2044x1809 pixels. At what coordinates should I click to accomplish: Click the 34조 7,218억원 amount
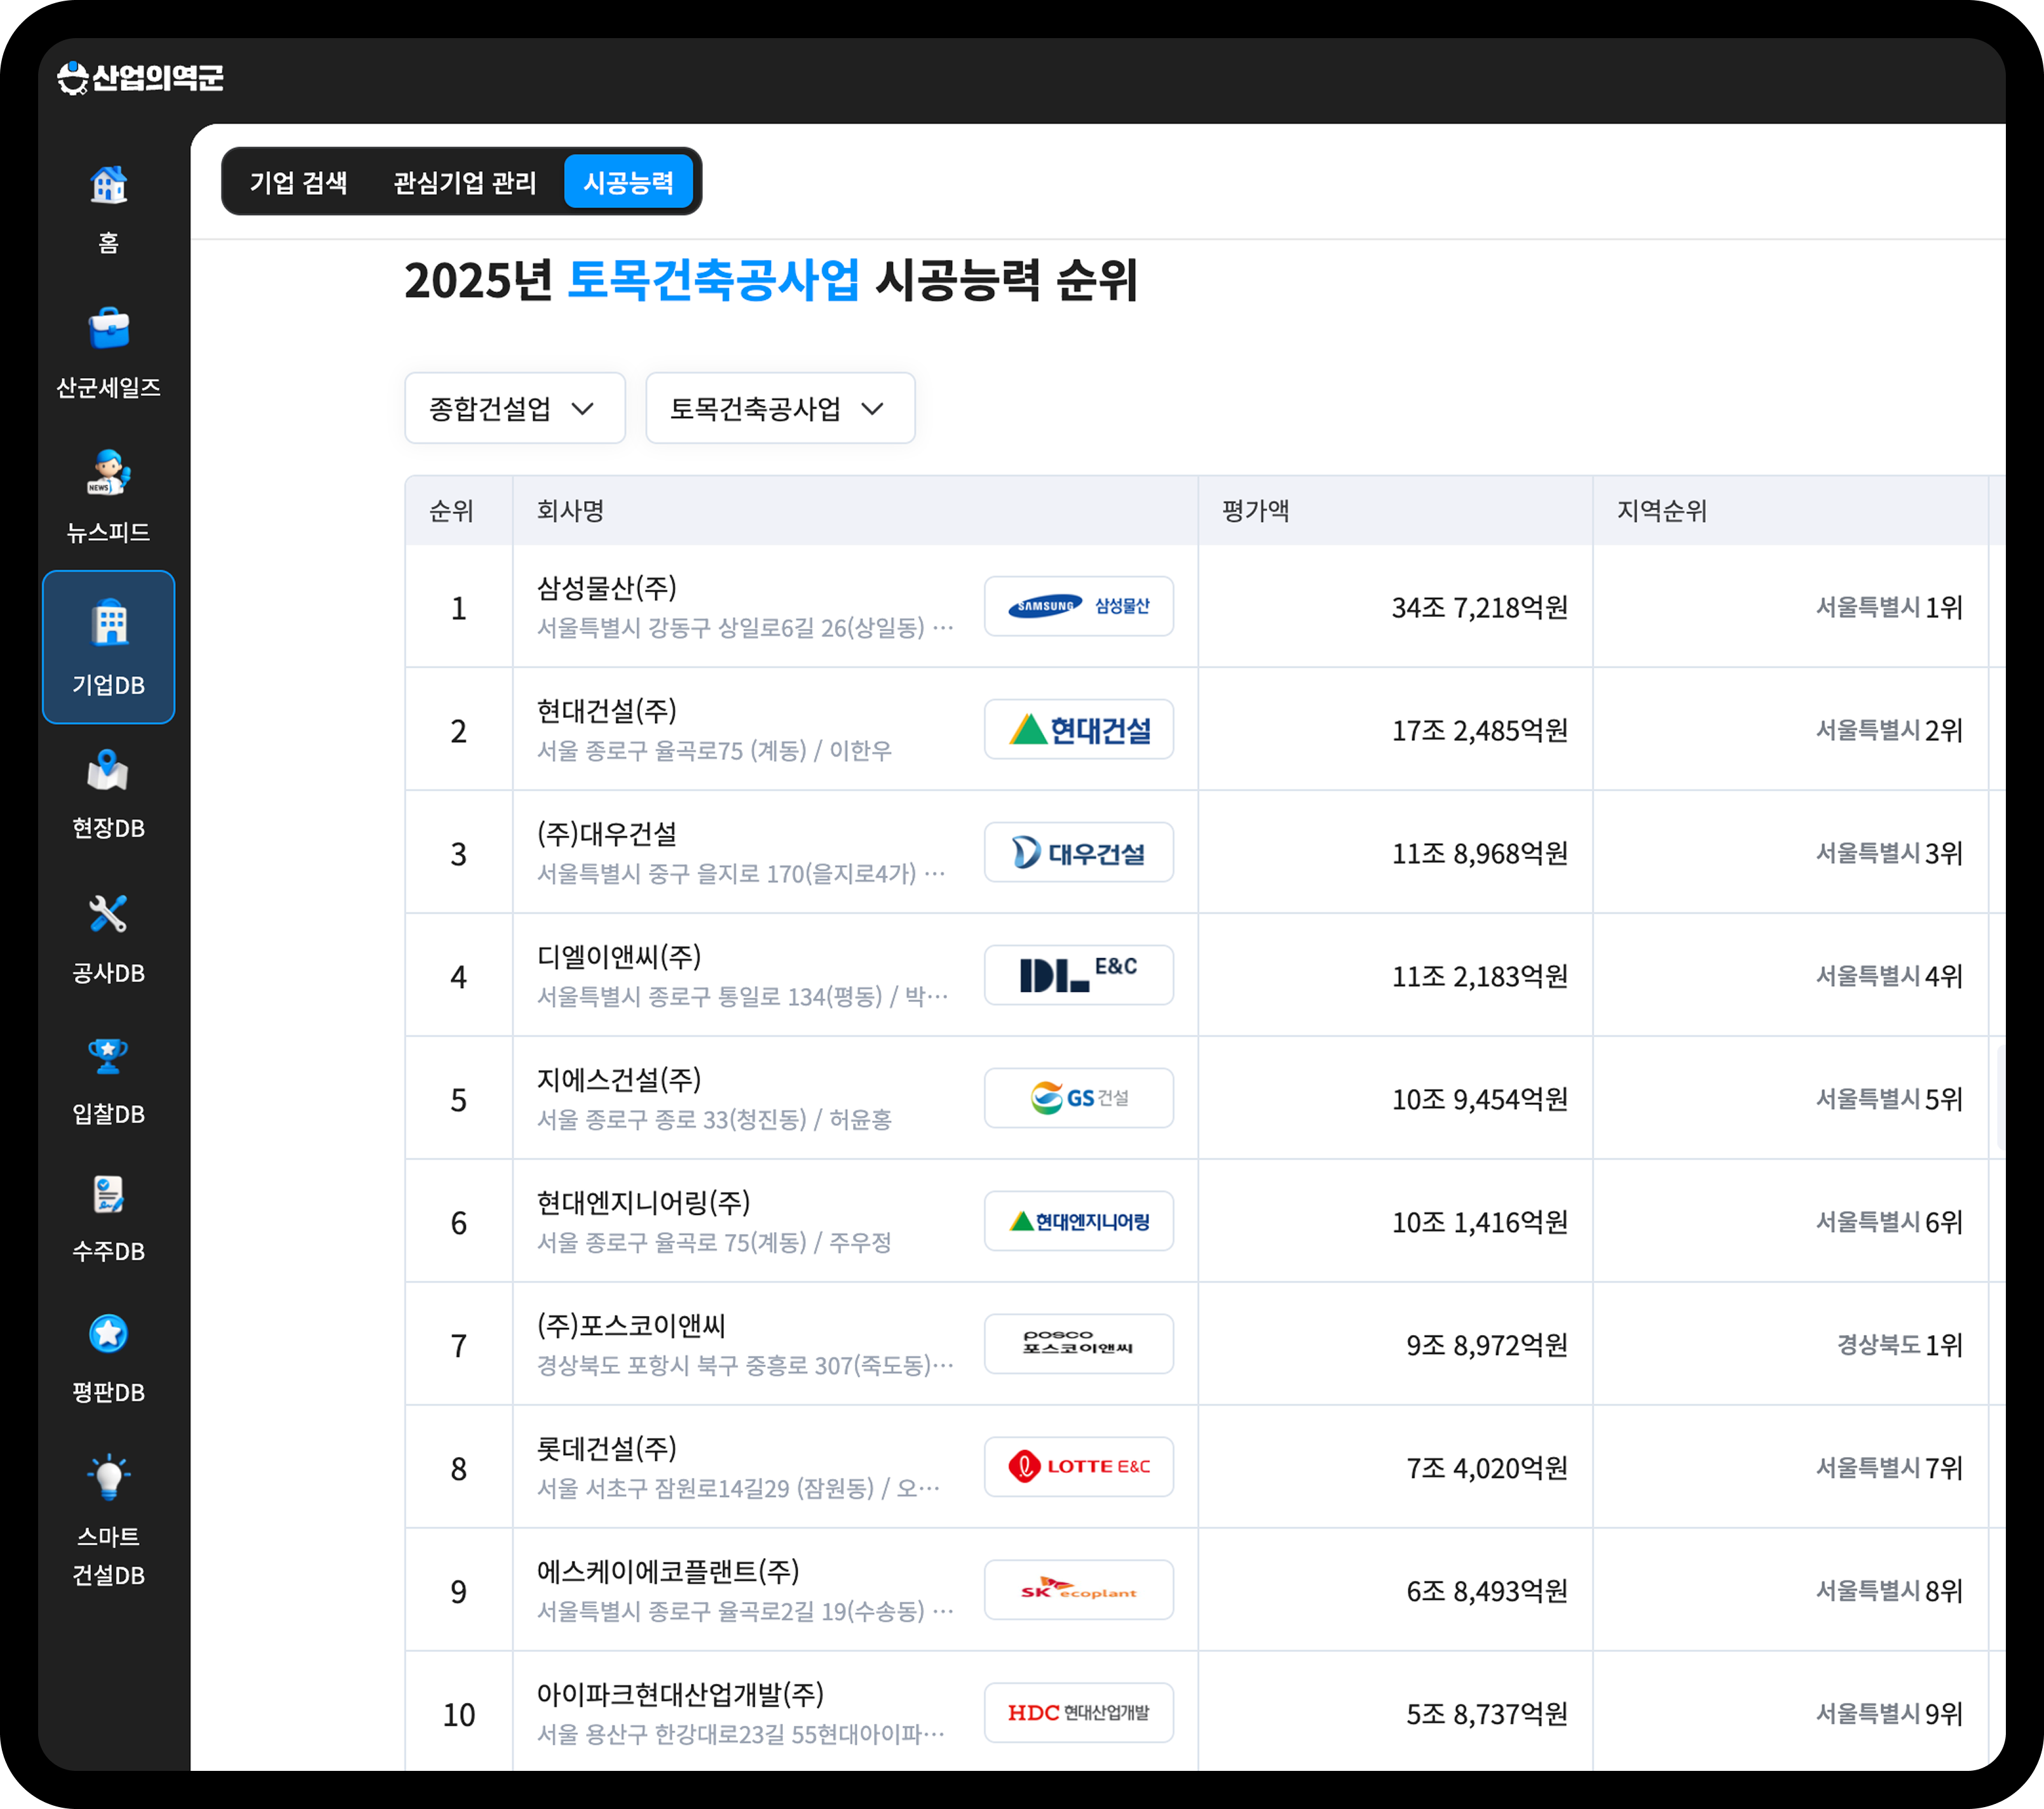tap(1479, 607)
